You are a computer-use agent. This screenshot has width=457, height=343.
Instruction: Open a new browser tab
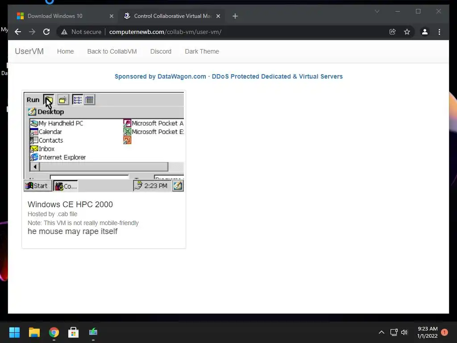(235, 16)
